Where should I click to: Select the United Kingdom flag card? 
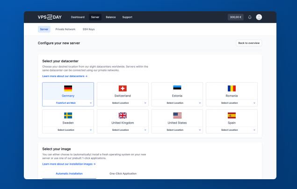pyautogui.click(x=123, y=118)
